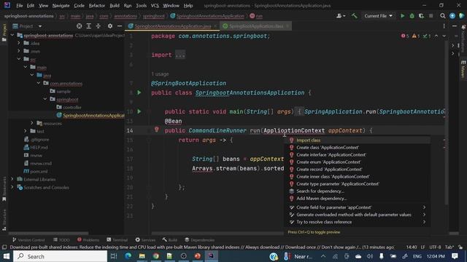
Task: Build project with the hammer icon
Action: pos(354,16)
